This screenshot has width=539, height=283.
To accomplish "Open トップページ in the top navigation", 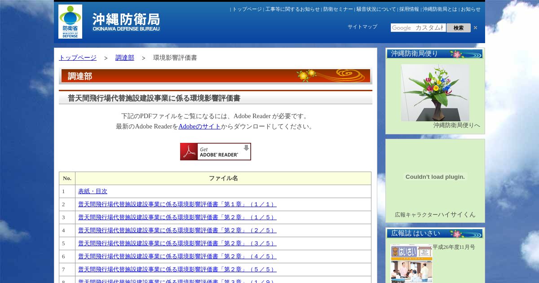I will pos(247,9).
